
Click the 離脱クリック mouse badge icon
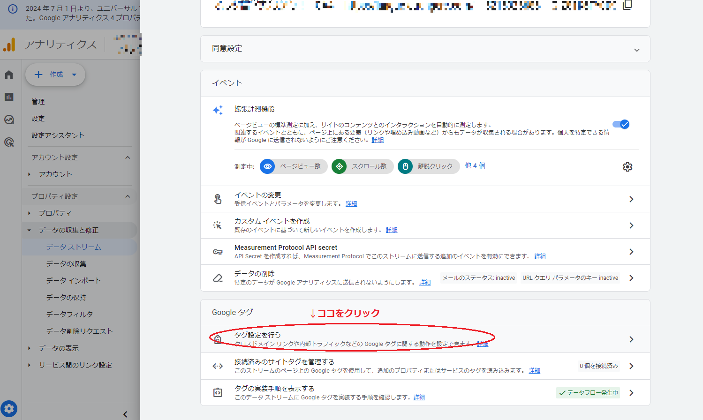(404, 166)
